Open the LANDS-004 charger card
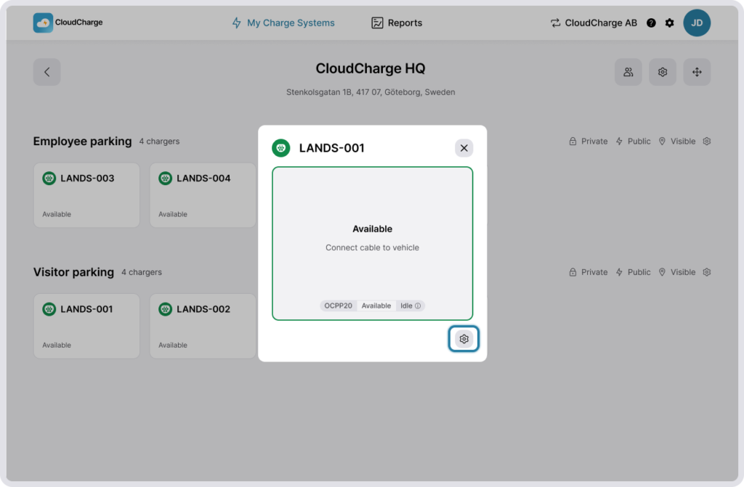The height and width of the screenshot is (487, 744). (203, 195)
